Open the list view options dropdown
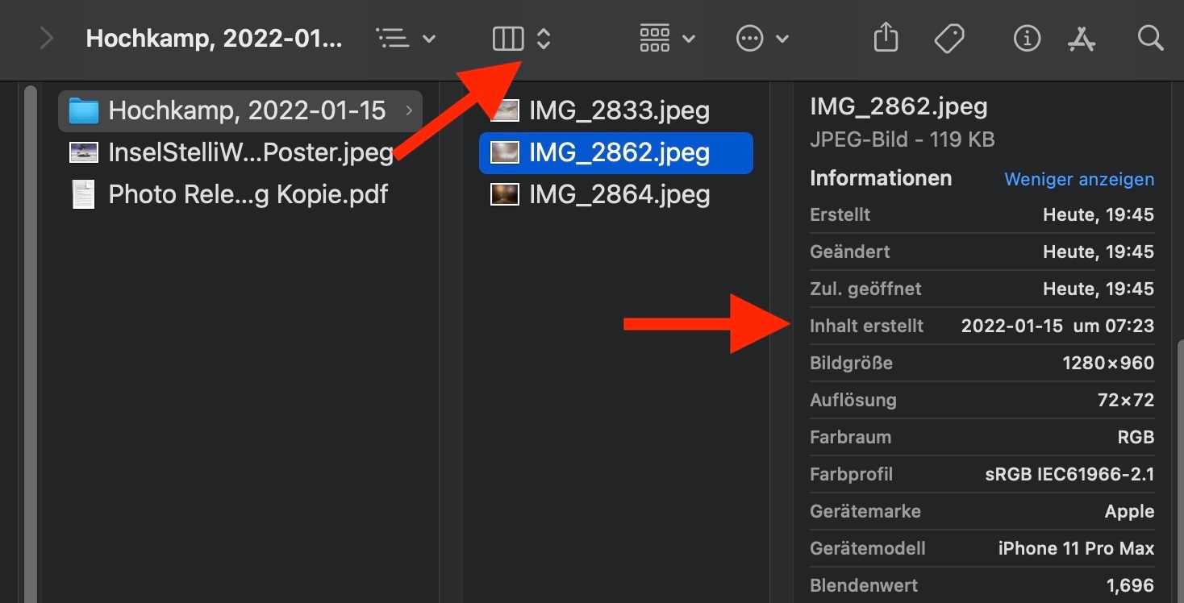This screenshot has width=1184, height=603. (x=407, y=38)
